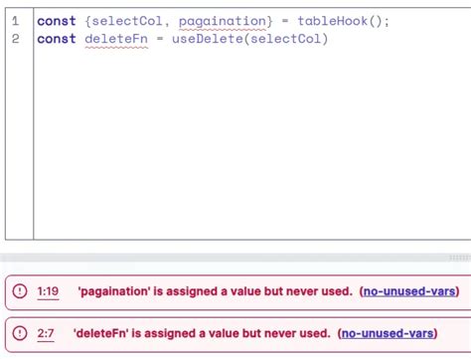Open the no-unused-vars link in the deleteFn error
Image resolution: width=471 pixels, height=359 pixels.
[388, 333]
